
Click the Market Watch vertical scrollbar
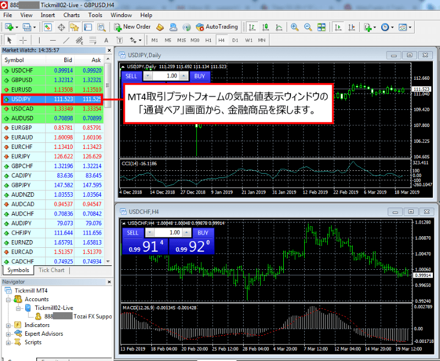point(108,165)
